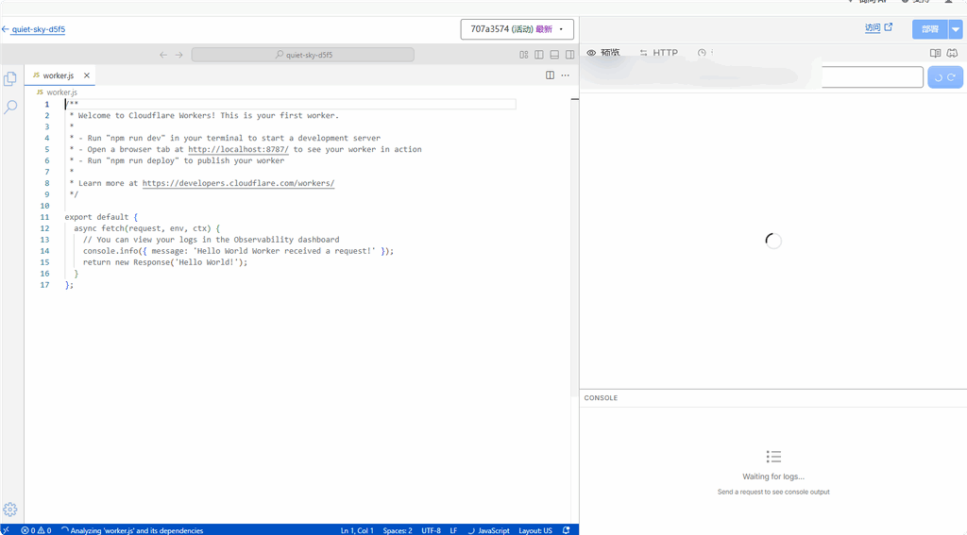Click the CONSOLE panel header
Viewport: 967px width, 535px height.
pyautogui.click(x=601, y=398)
